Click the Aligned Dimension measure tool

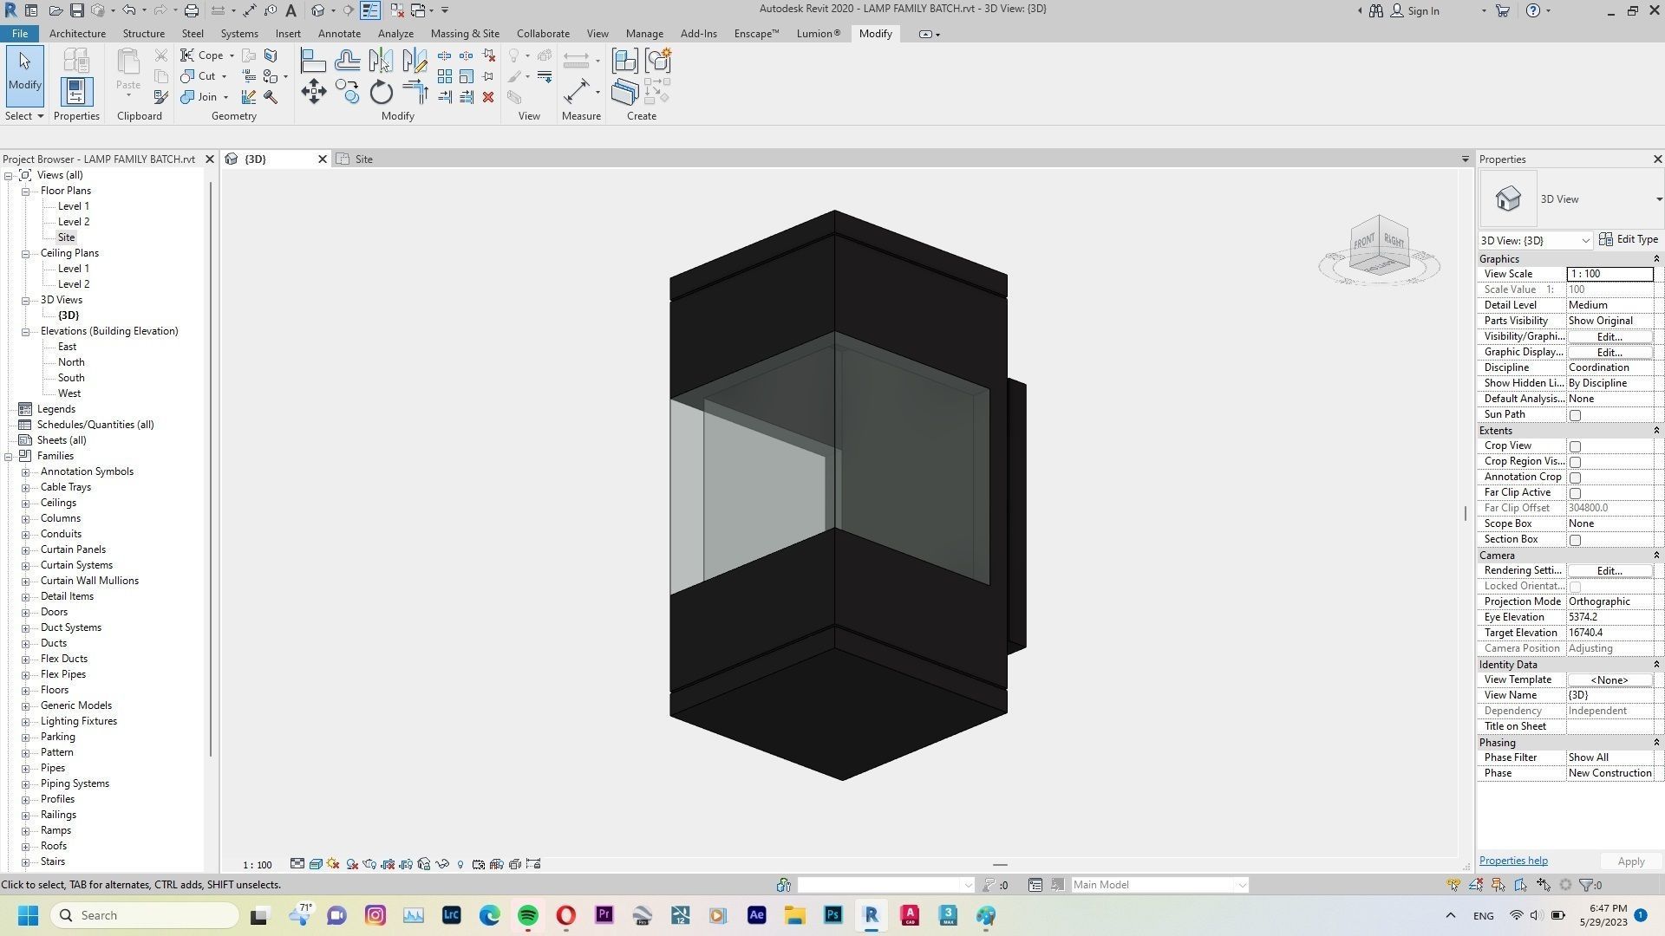coord(576,92)
